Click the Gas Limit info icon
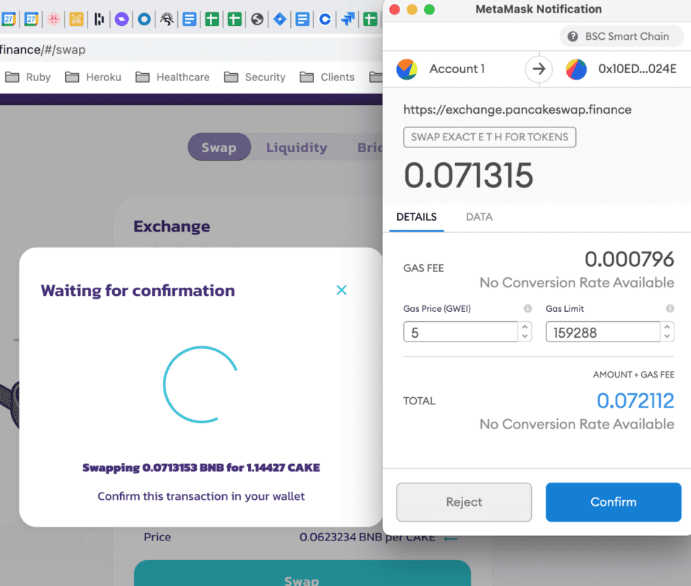691x586 pixels. [670, 308]
